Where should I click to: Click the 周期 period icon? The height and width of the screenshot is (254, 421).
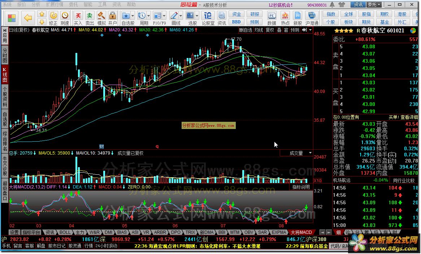click(142, 15)
